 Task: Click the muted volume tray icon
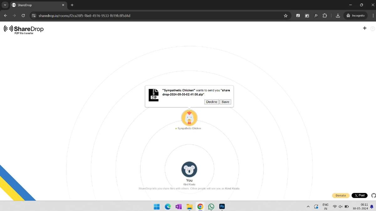click(341, 207)
